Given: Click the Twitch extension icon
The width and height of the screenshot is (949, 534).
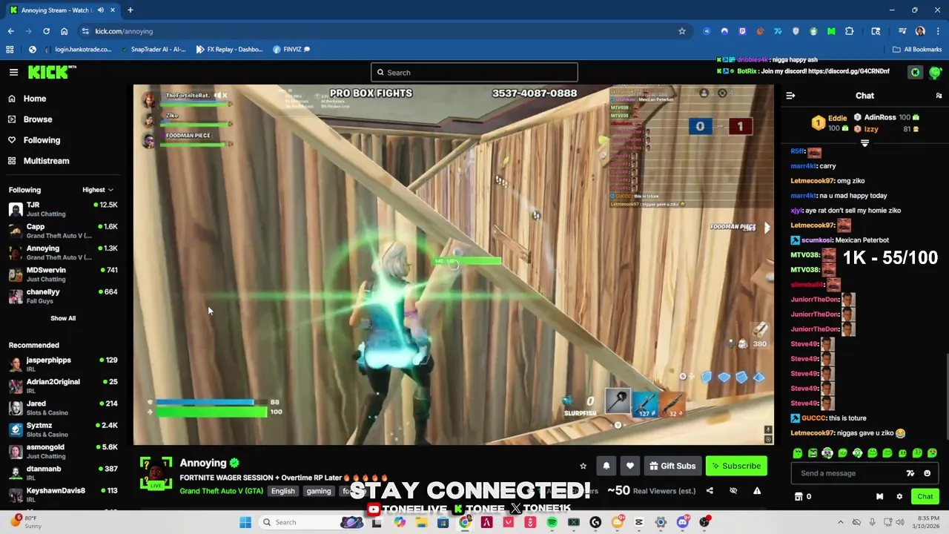Looking at the screenshot, I should point(742,31).
